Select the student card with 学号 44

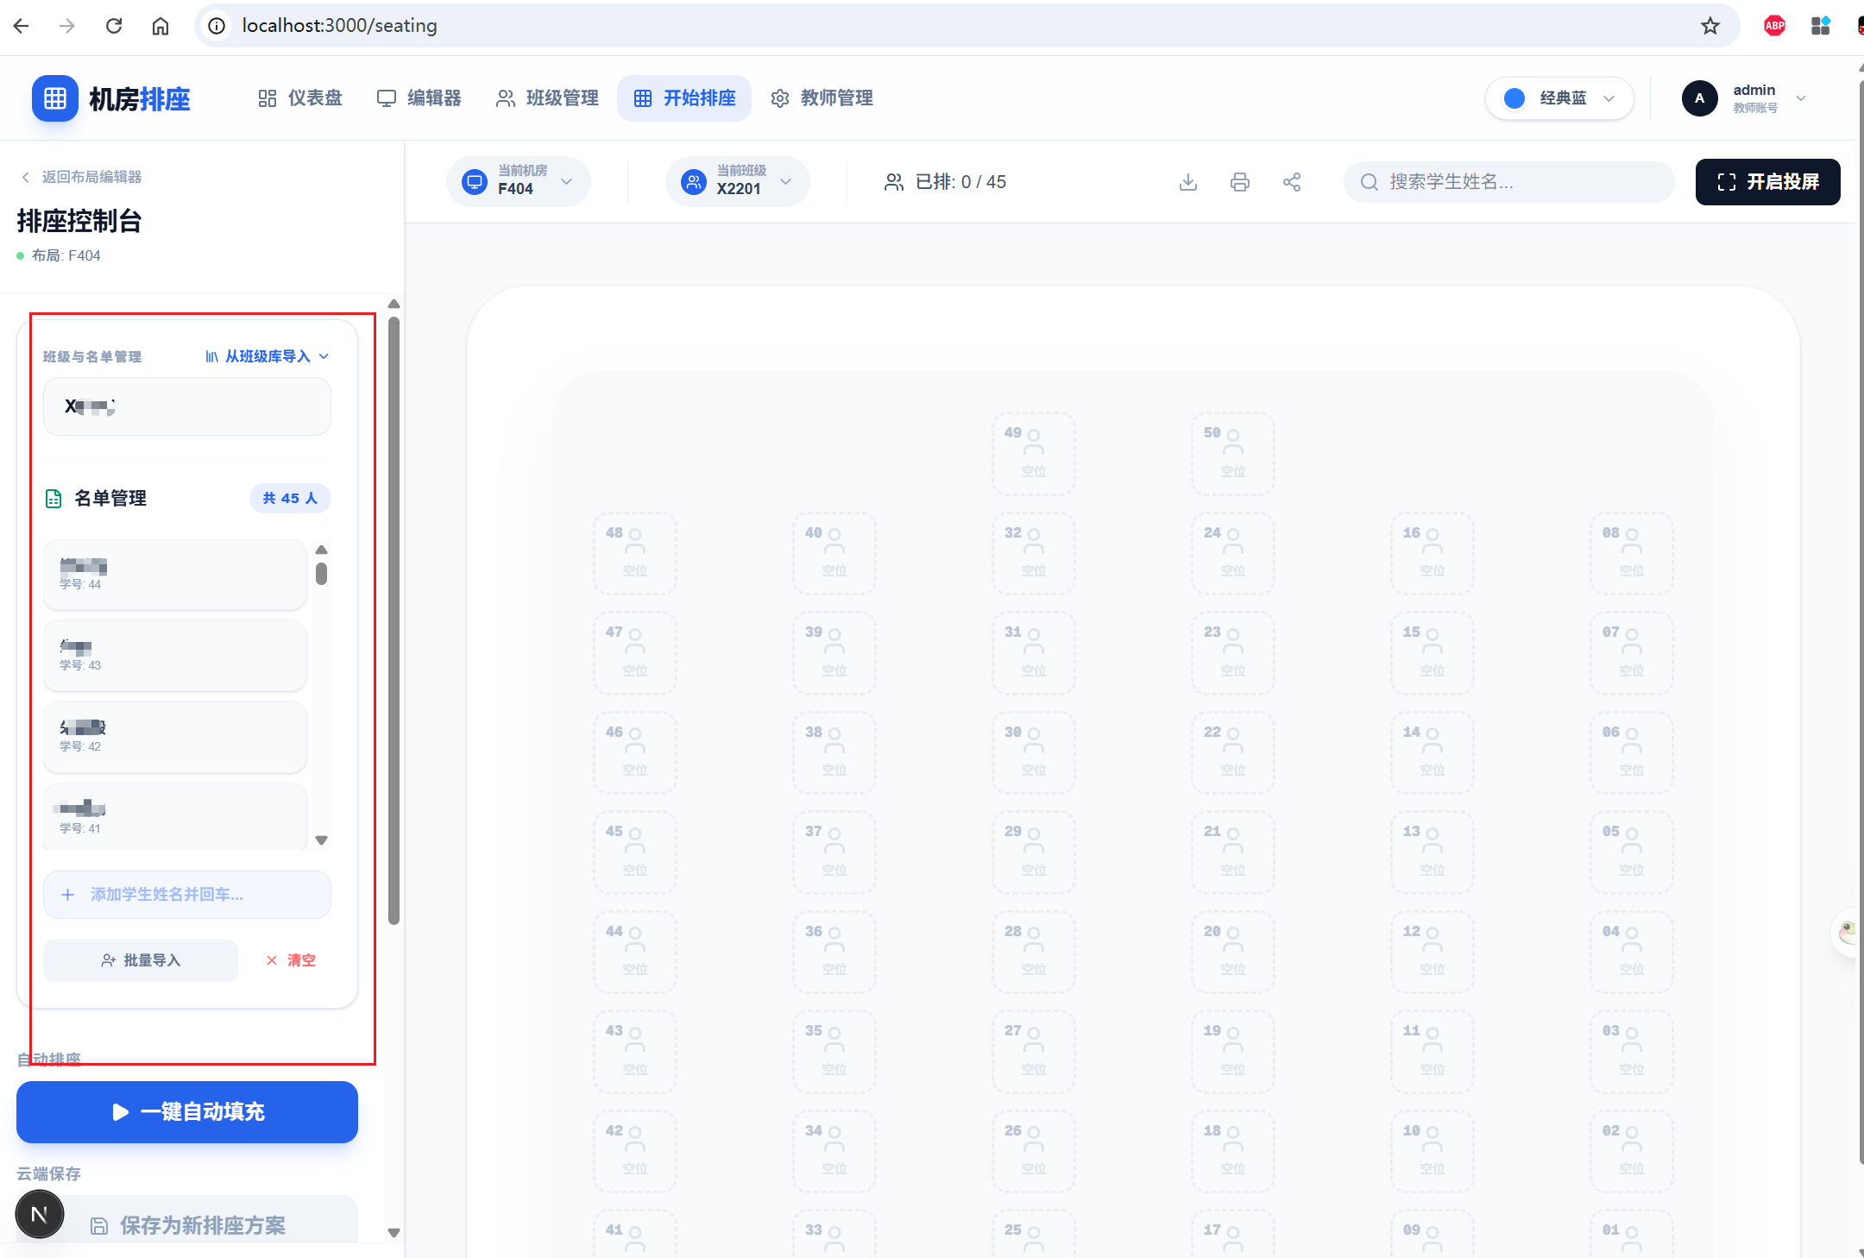[175, 575]
